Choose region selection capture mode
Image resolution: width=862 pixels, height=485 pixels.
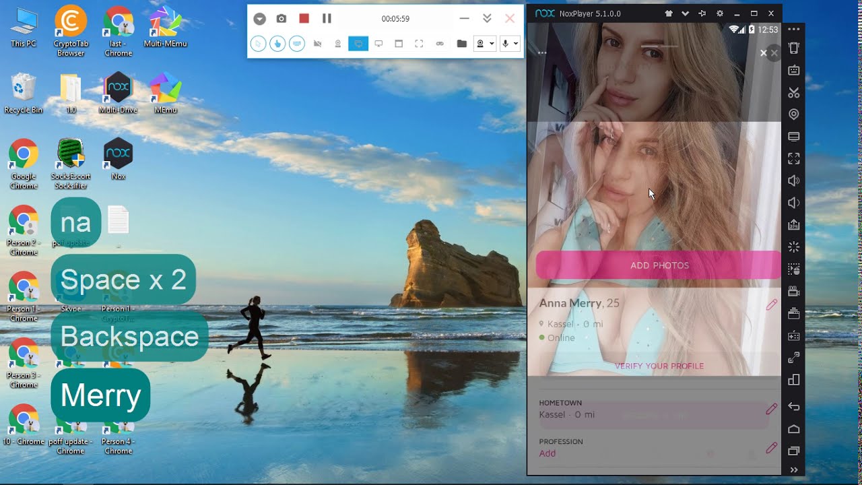point(419,44)
